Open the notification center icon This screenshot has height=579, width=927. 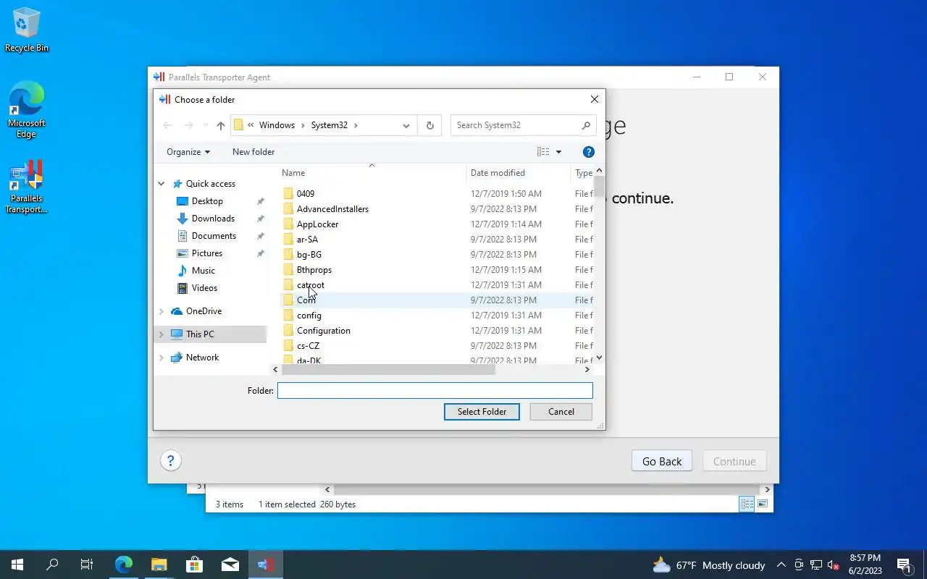pos(905,565)
